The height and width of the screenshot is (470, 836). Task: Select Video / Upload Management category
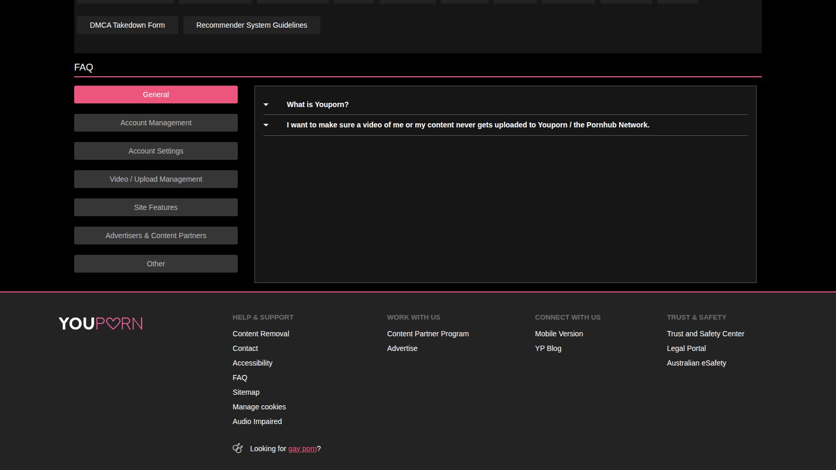point(156,179)
